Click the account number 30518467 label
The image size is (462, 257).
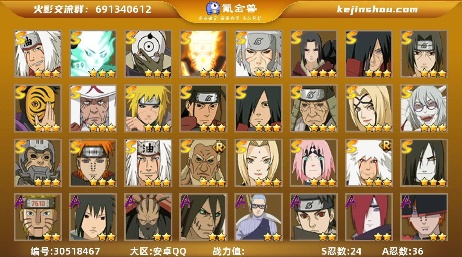(66, 251)
